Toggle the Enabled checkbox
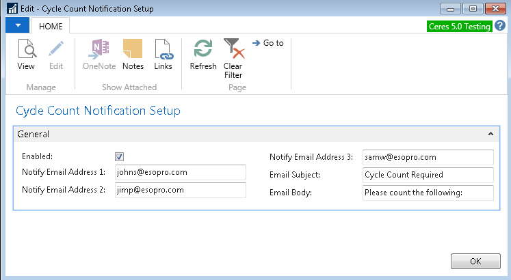Image resolution: width=511 pixels, height=280 pixels. pos(120,156)
